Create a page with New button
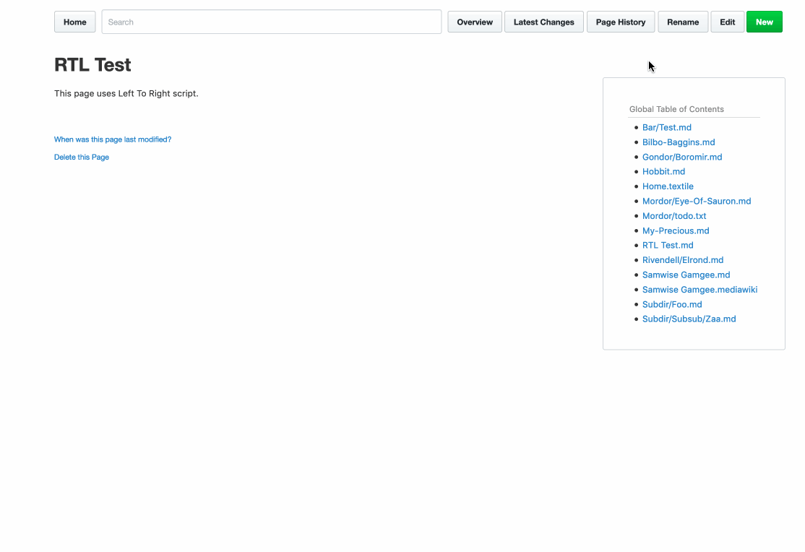Viewport: 805px width, 552px height. pos(764,22)
